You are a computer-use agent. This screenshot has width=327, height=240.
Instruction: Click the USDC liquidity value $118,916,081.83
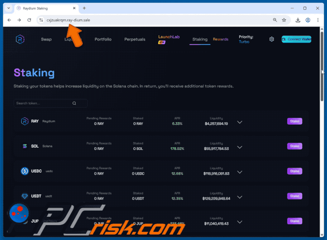pyautogui.click(x=216, y=173)
